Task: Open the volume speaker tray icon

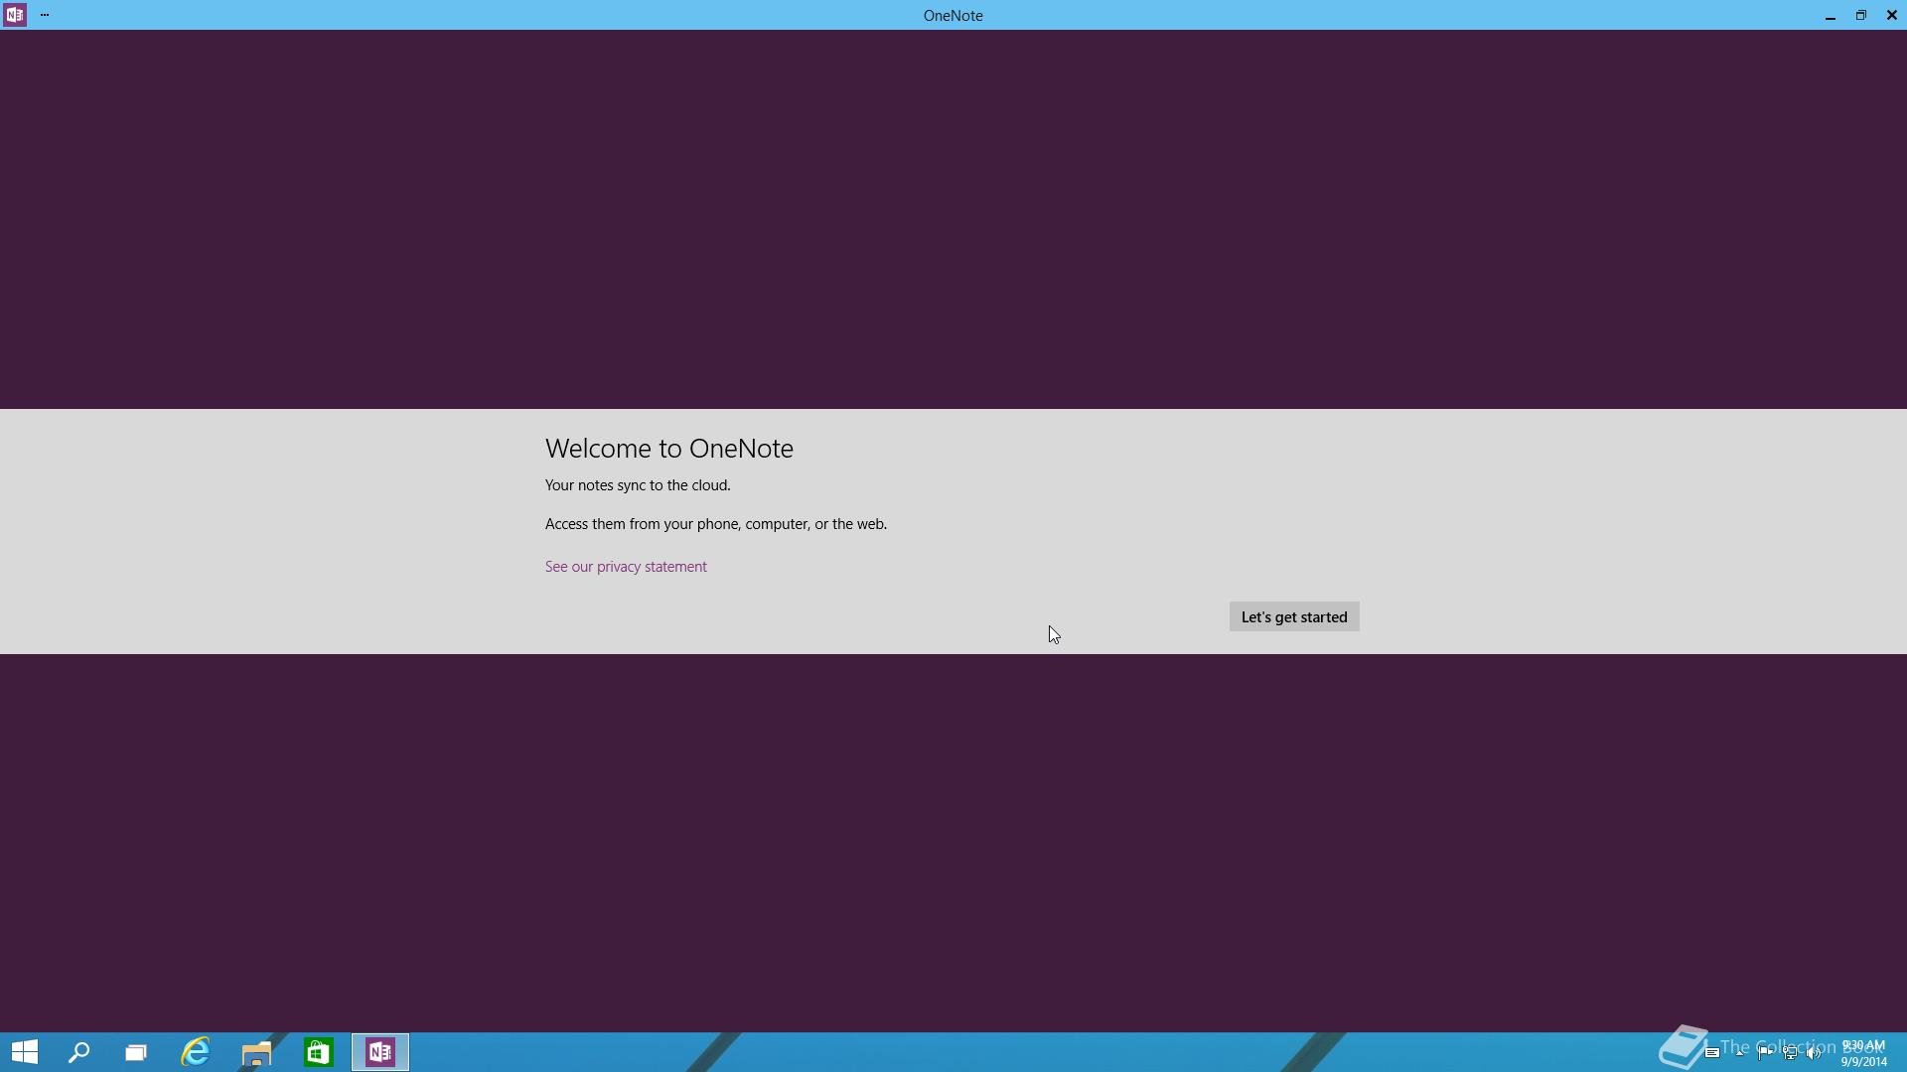Action: pos(1814,1052)
